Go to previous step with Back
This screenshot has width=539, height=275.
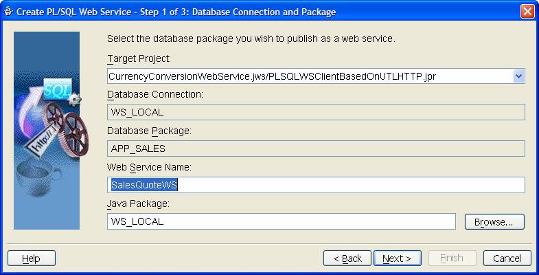[347, 258]
